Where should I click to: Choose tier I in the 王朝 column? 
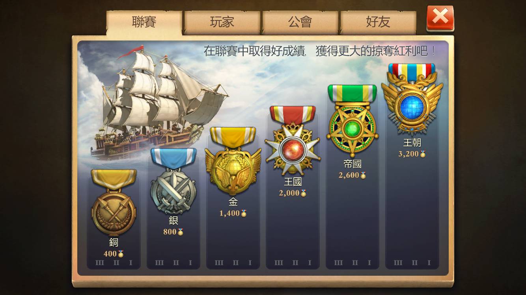429,263
